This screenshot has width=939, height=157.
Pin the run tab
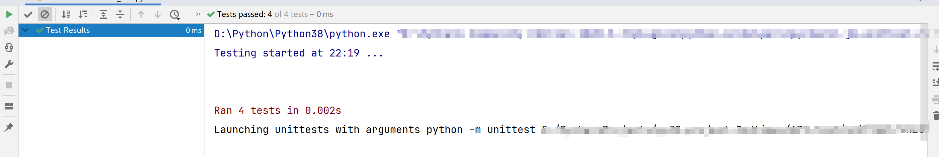(9, 127)
